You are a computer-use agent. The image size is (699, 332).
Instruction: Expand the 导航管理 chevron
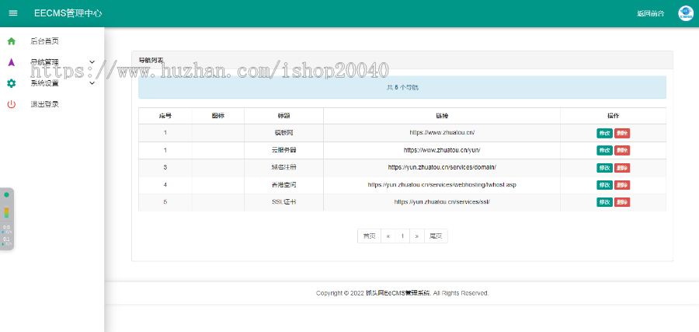(x=92, y=62)
